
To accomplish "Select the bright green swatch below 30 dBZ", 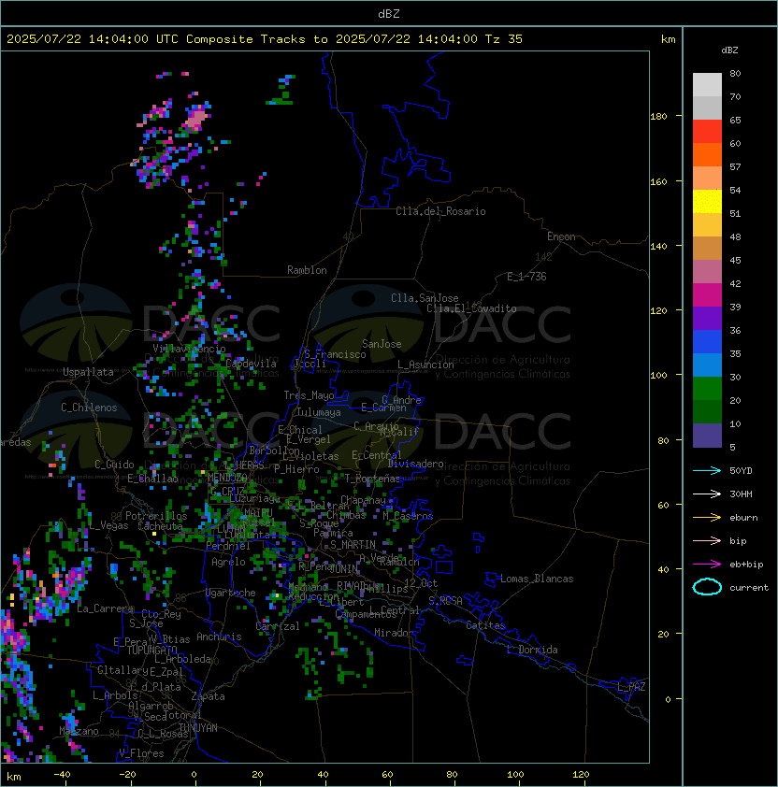I will click(707, 389).
